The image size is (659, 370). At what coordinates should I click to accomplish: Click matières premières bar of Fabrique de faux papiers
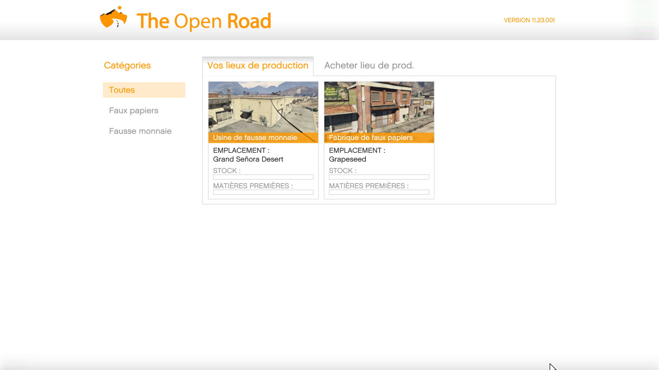click(x=379, y=192)
